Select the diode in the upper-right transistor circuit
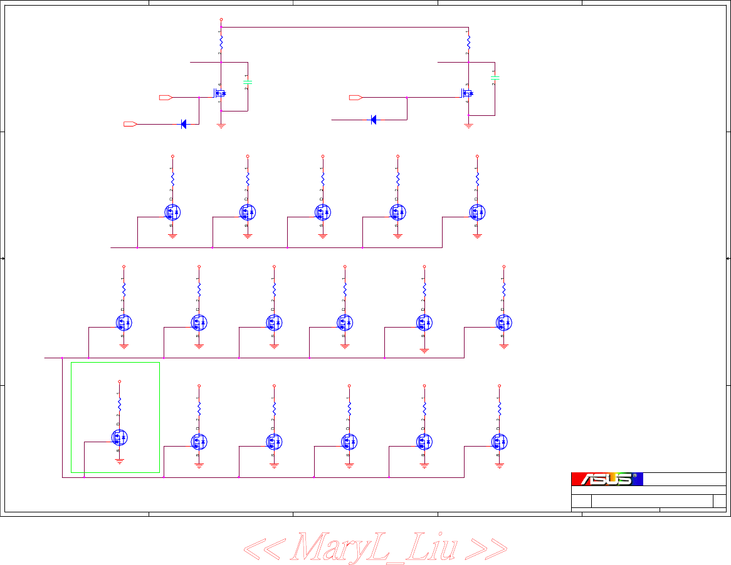Screen dimensions: 731x565 [373, 120]
